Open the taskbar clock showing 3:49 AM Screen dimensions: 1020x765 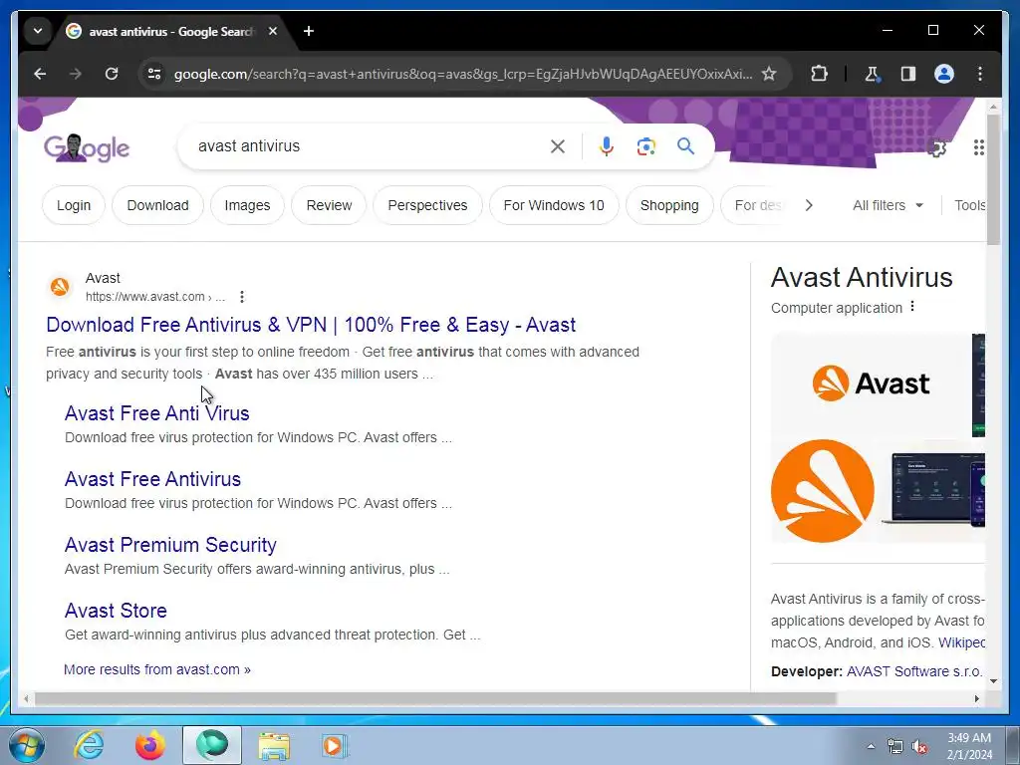click(x=969, y=746)
